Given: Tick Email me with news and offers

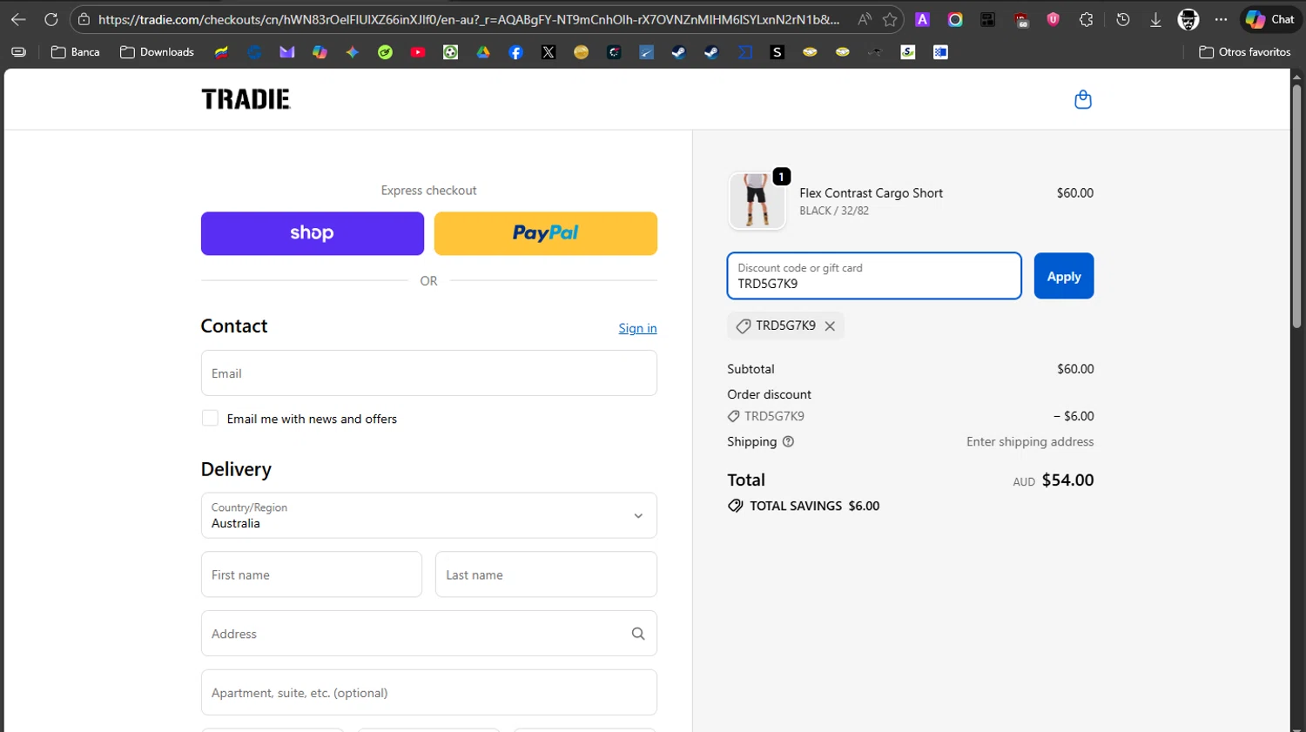Looking at the screenshot, I should [210, 419].
